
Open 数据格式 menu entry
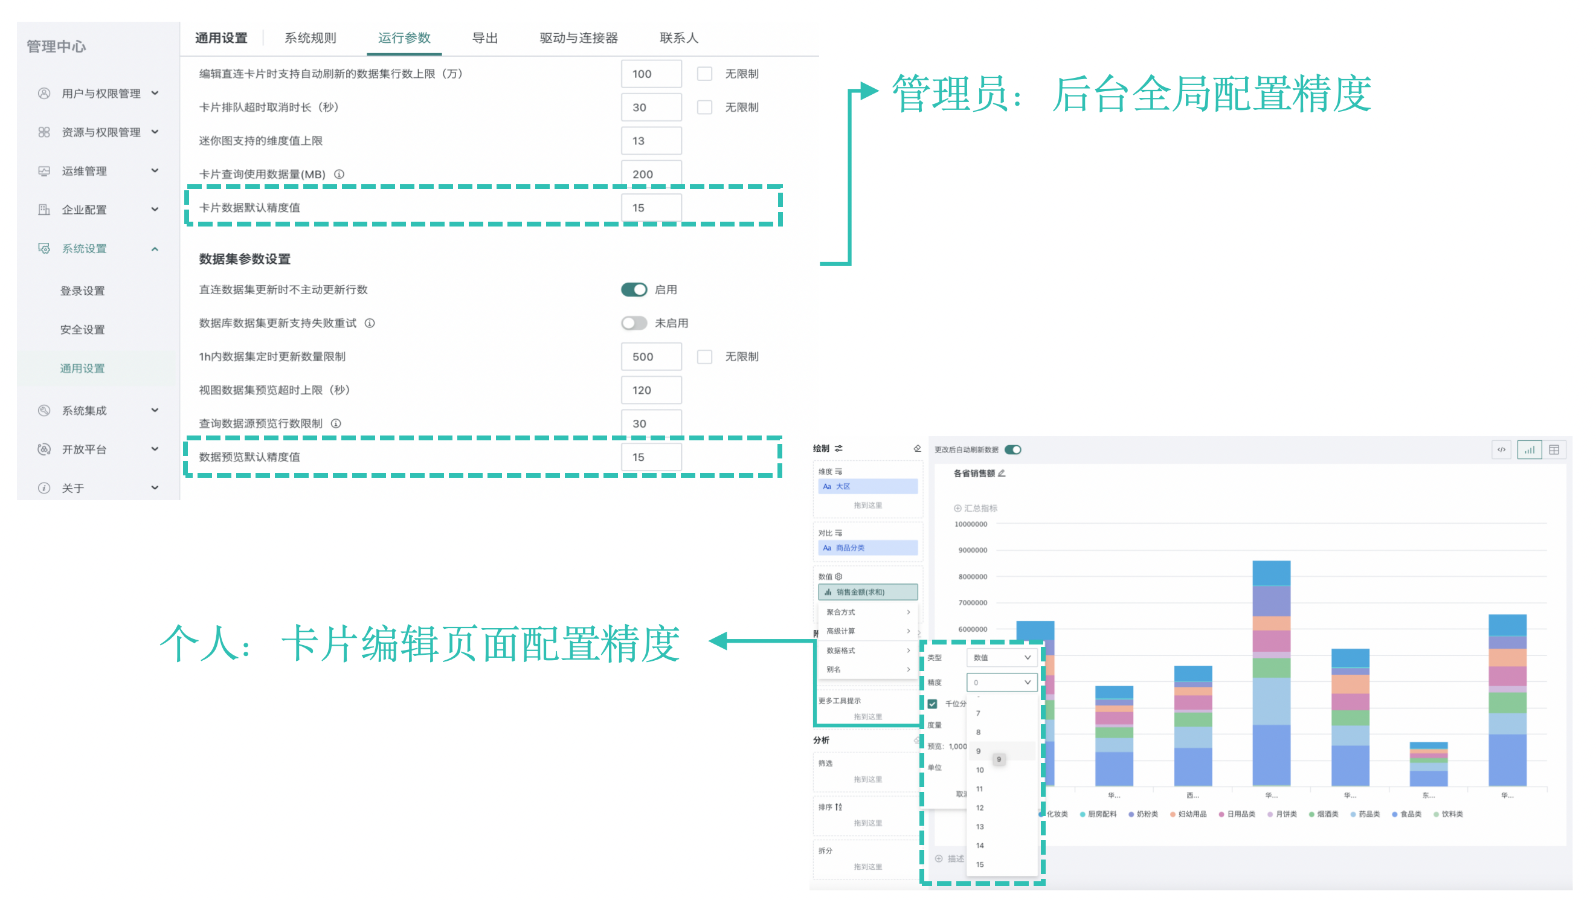[x=867, y=651]
